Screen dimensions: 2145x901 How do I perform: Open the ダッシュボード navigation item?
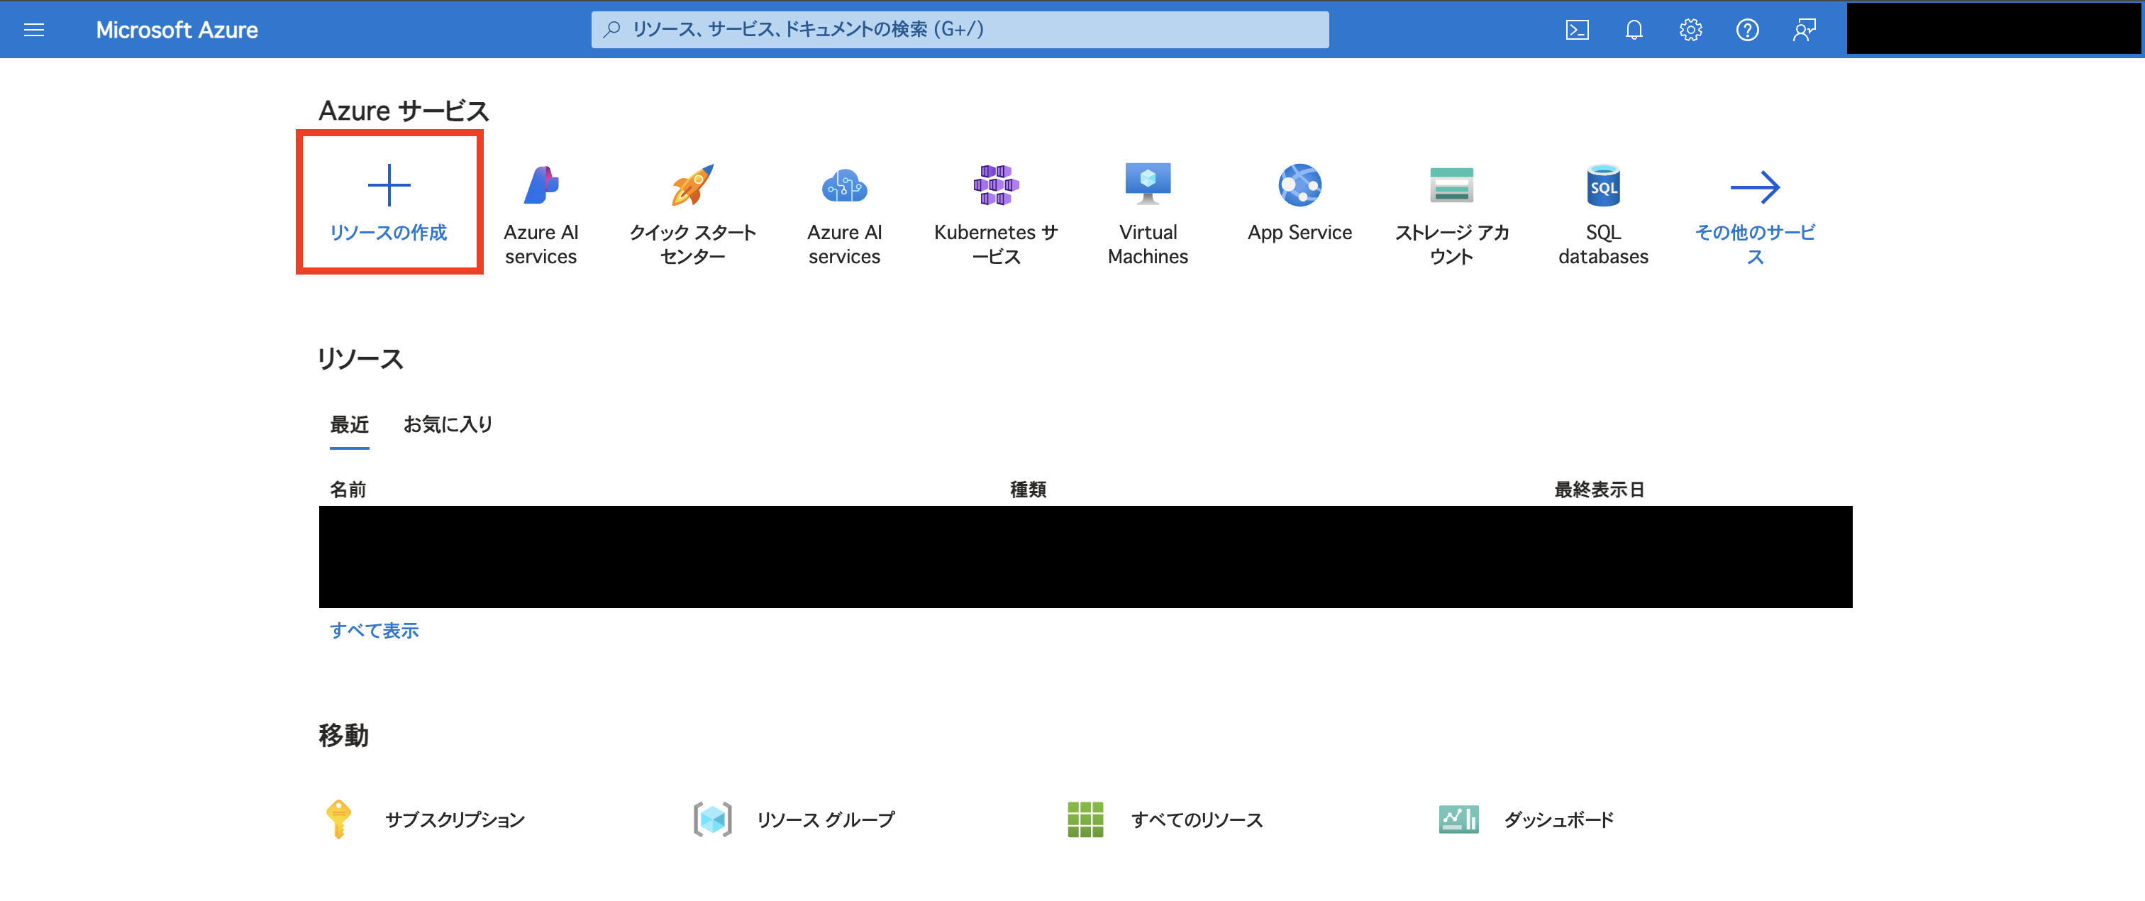(1557, 819)
